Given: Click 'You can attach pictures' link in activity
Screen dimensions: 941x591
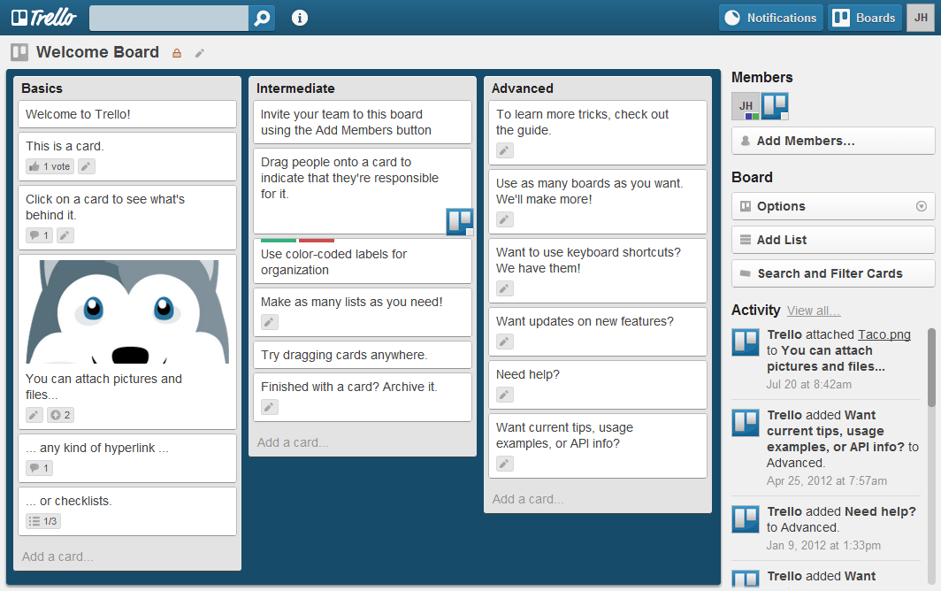Looking at the screenshot, I should tap(826, 358).
